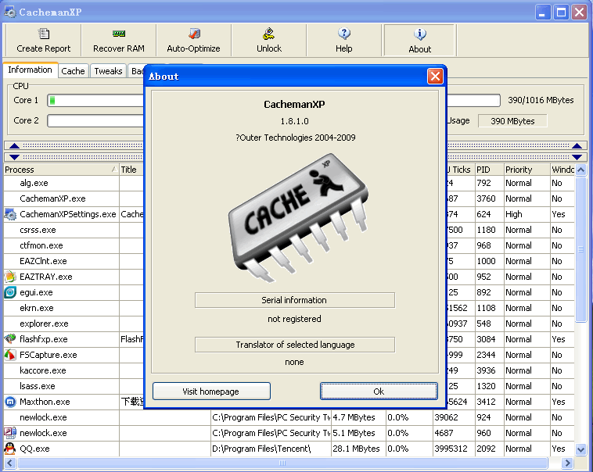Click the egui.exe process icon
593x472 pixels.
point(10,292)
